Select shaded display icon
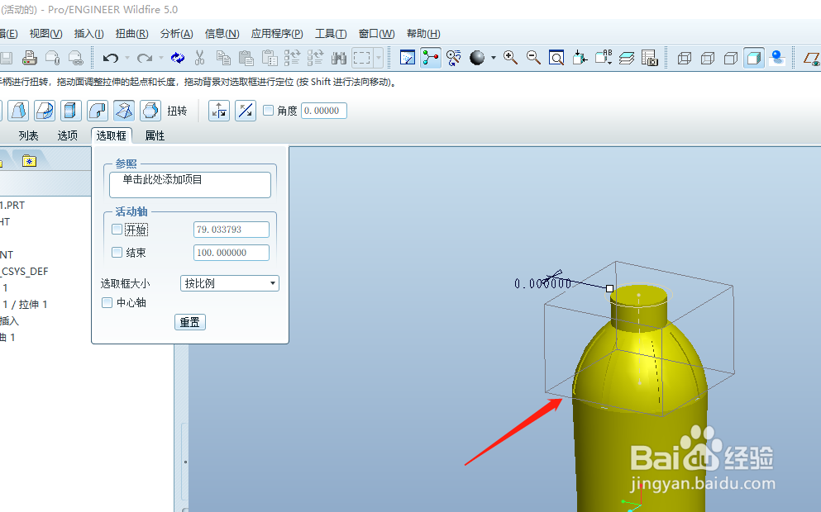This screenshot has width=821, height=512. [x=754, y=58]
